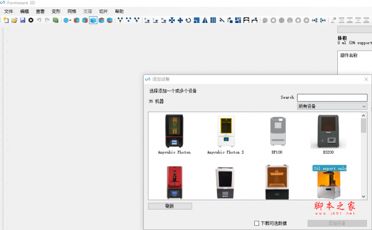Click the new file toolbar icon
The width and height of the screenshot is (372, 230).
click(x=6, y=20)
